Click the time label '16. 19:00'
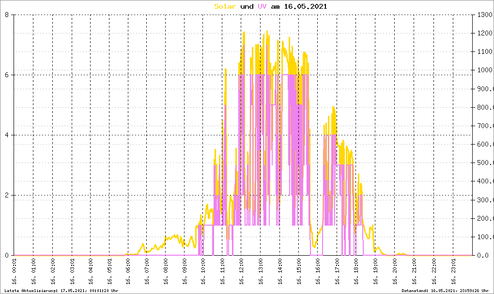The image size is (494, 294). tap(375, 272)
